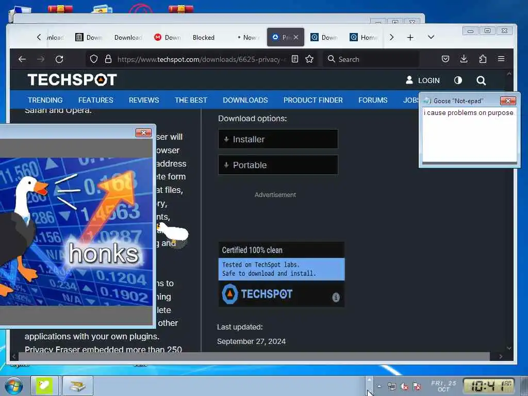This screenshot has height=396, width=528.
Task: Click the info icon on Certified badge
Action: [336, 298]
